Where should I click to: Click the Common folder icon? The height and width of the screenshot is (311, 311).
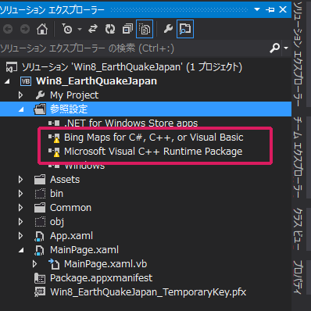(x=40, y=208)
